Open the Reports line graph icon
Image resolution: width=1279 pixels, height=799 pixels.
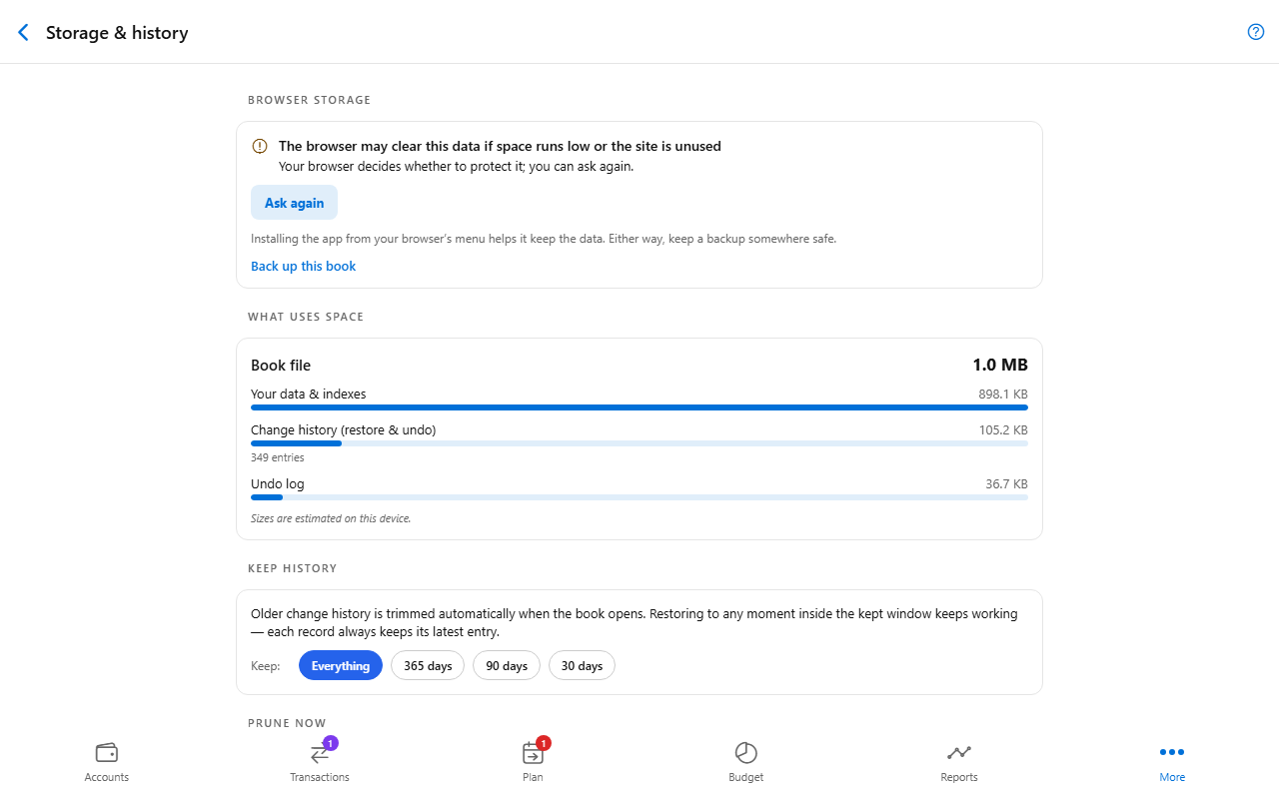pos(959,752)
